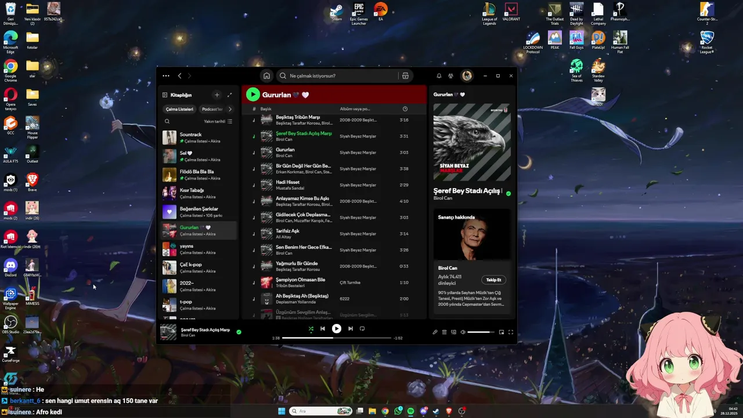Open the Flödö Bla Bla Bla playlist
This screenshot has width=743, height=418.
pyautogui.click(x=200, y=175)
